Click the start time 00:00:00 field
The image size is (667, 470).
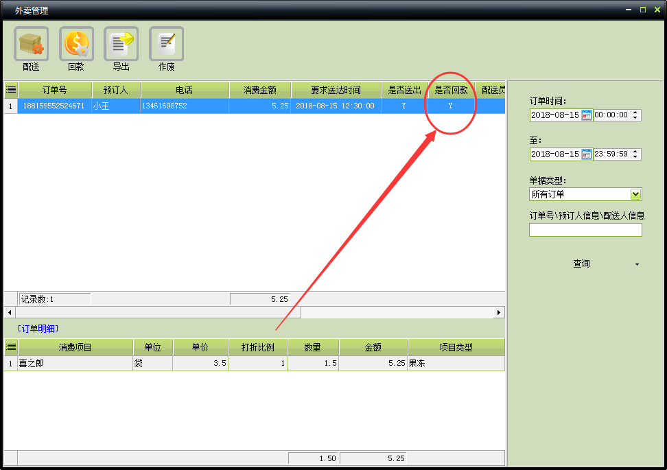[x=611, y=115]
